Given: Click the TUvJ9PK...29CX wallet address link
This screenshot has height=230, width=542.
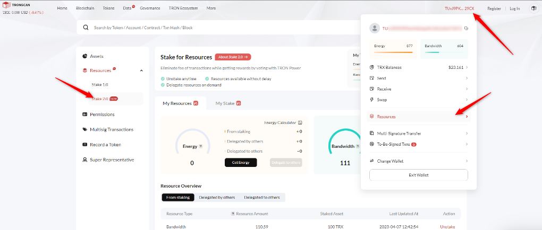Looking at the screenshot, I should click(460, 8).
